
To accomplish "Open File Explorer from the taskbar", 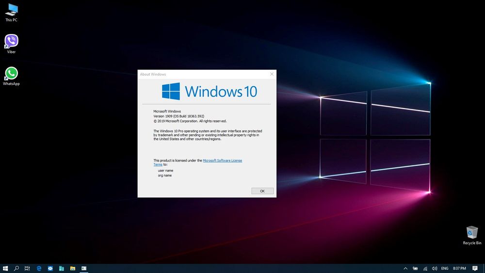I will pos(73,268).
